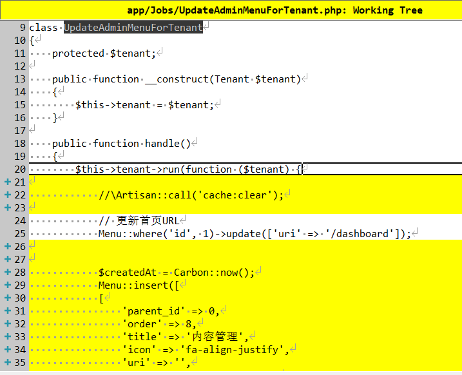Screen dimensions: 462x375
Task: Click "'order' => 8," on line 32
Action: tap(159, 324)
